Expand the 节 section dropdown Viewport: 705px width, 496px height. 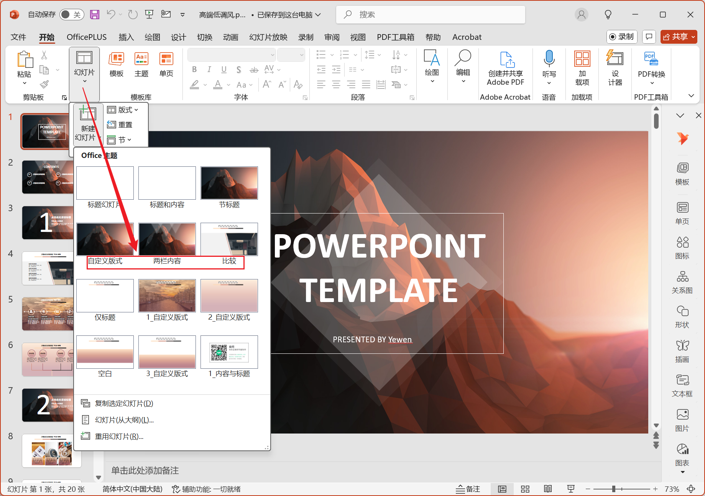120,140
